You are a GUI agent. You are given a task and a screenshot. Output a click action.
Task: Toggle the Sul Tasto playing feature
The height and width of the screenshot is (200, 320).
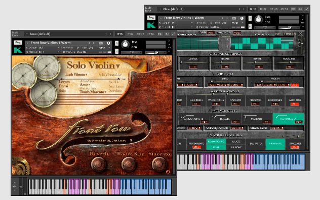pos(256,144)
